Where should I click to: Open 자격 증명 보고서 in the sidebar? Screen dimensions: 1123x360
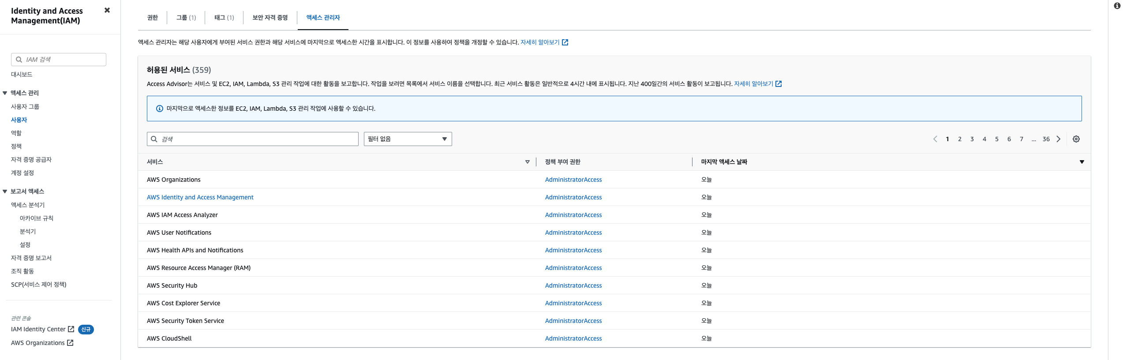31,258
